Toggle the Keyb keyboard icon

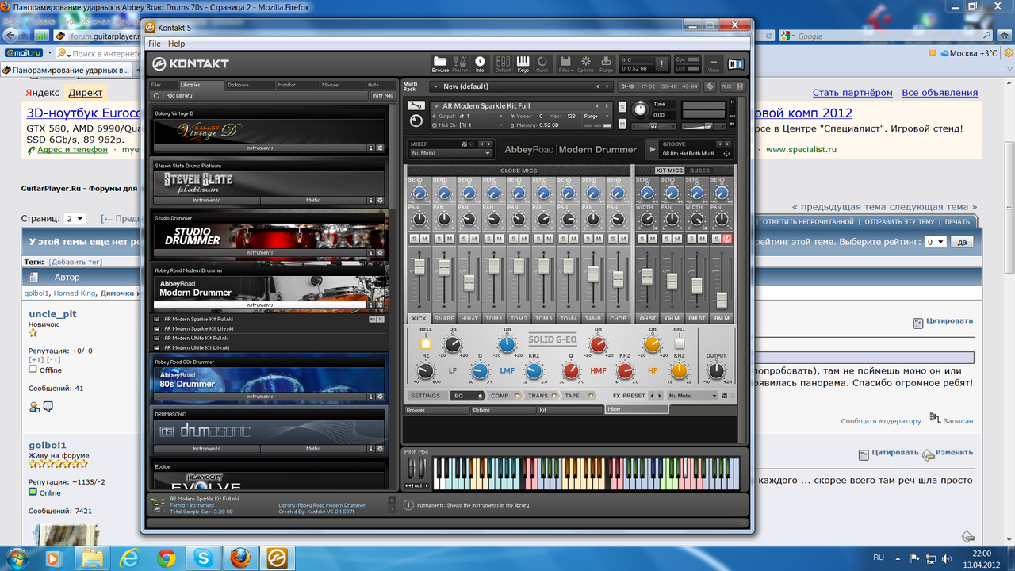[523, 63]
